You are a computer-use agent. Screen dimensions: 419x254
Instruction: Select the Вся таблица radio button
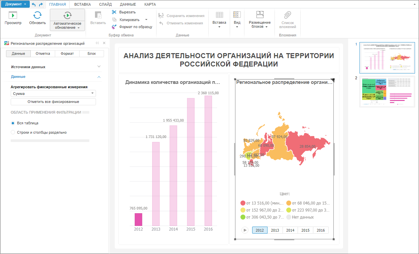pyautogui.click(x=13, y=123)
